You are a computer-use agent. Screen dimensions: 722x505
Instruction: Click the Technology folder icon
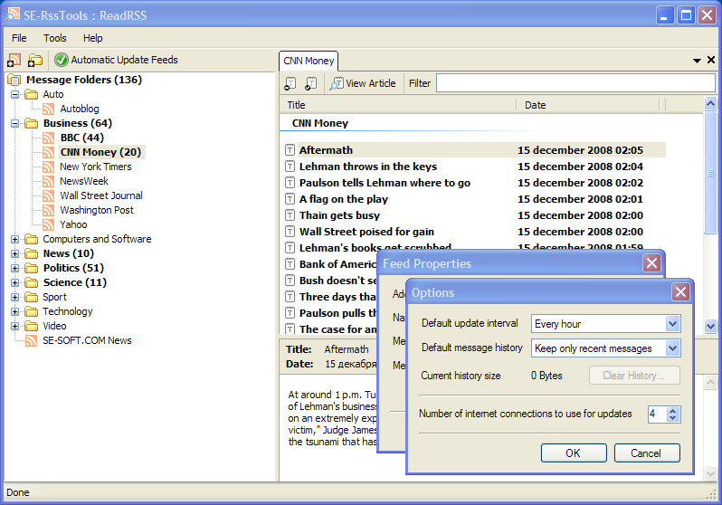(x=32, y=311)
